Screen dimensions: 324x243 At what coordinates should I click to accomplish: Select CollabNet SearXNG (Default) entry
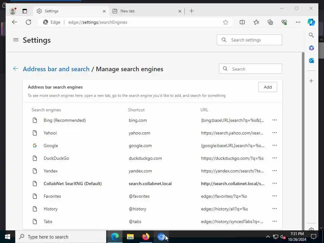click(72, 184)
